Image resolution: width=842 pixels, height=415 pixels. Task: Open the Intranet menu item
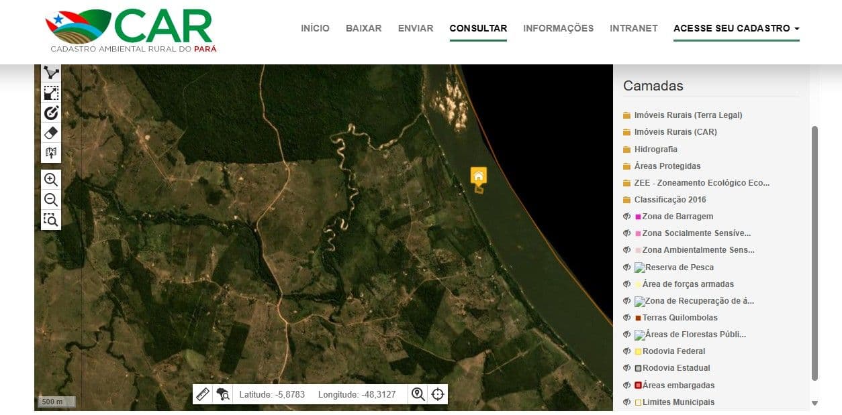(634, 28)
